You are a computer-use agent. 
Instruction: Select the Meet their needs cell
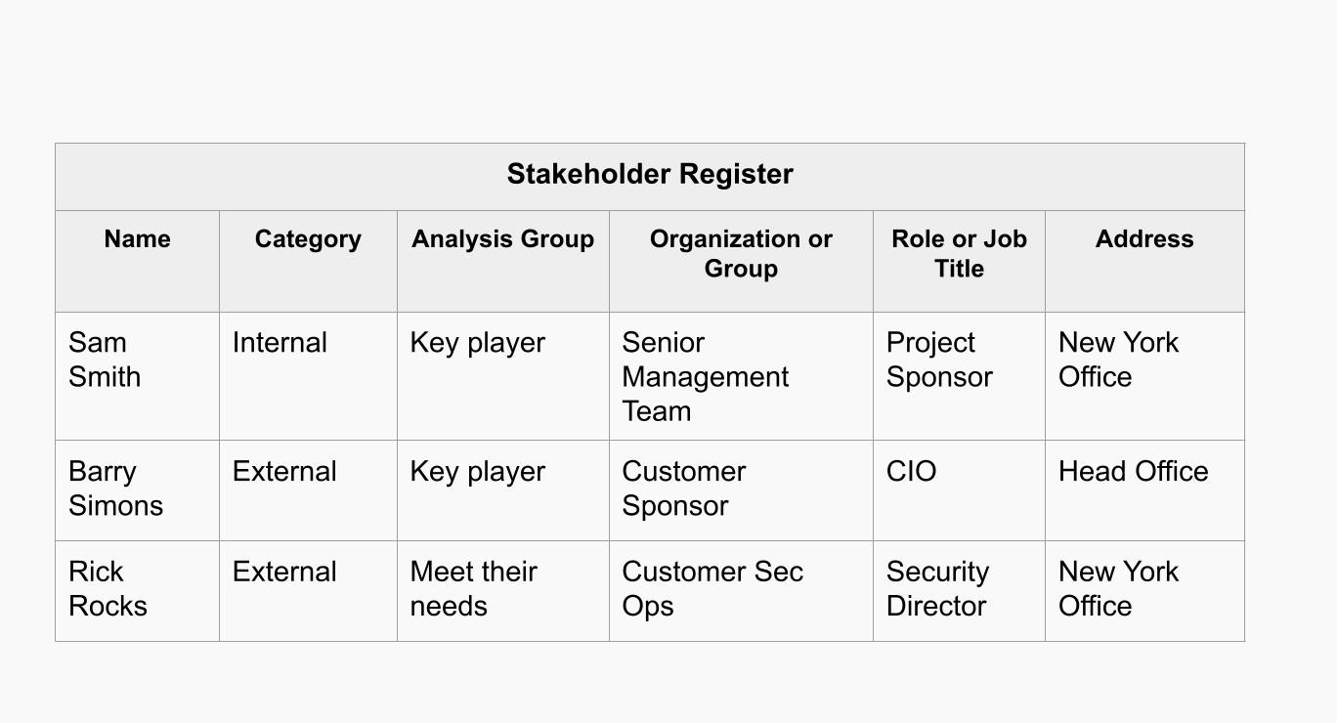[x=474, y=589]
